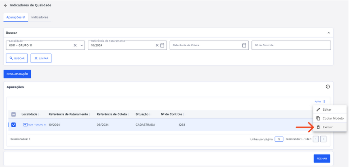
Task: Click the row's 0011 - GRUPO 11 link icon
Action: coord(25,125)
